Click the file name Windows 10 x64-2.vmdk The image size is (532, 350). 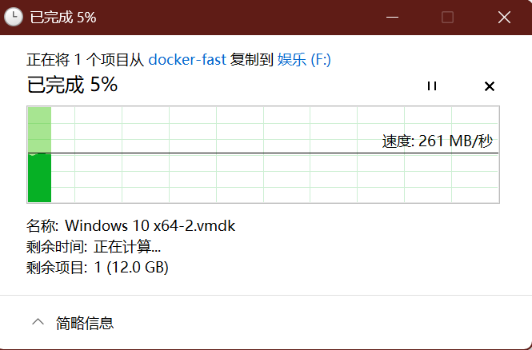150,225
